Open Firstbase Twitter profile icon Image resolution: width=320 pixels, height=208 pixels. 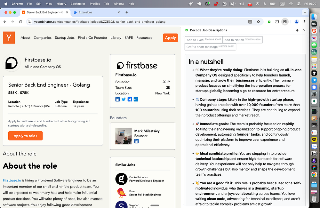click(124, 100)
